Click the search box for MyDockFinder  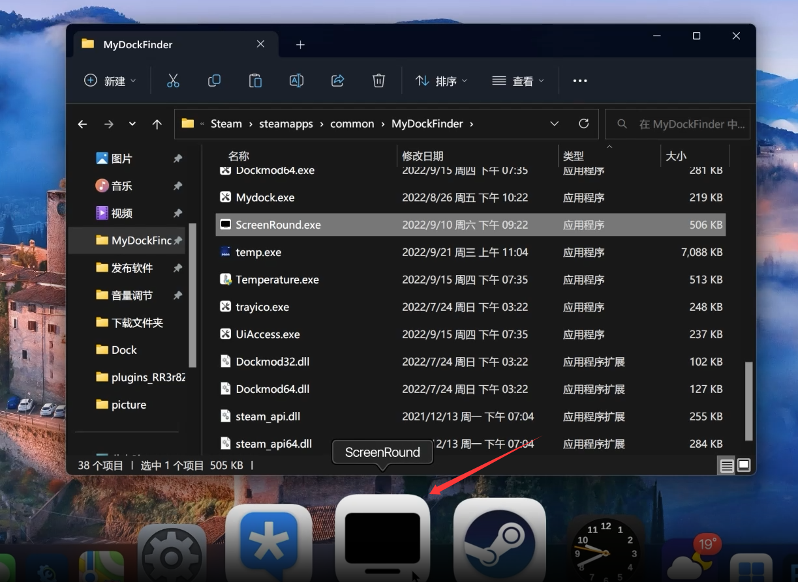tap(677, 124)
